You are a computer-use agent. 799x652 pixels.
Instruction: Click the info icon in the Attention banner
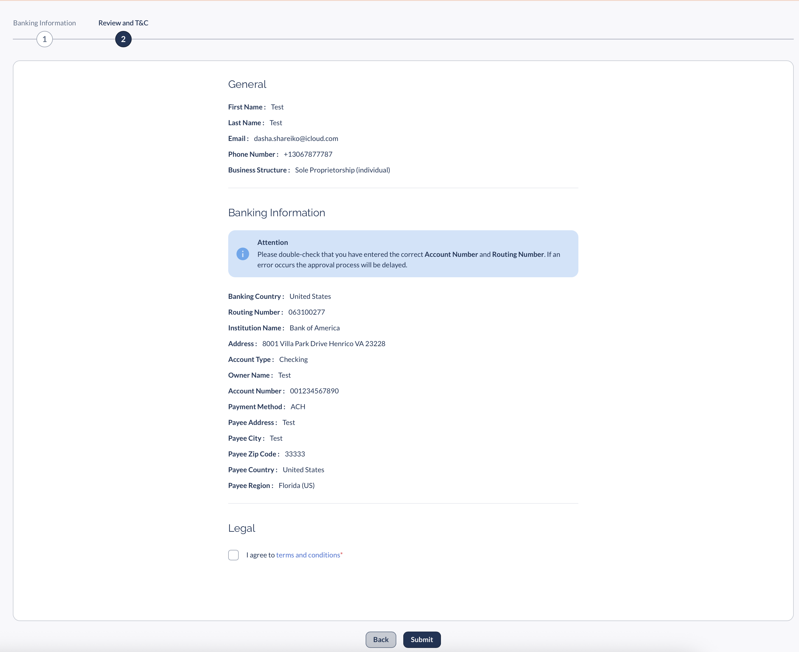click(243, 254)
